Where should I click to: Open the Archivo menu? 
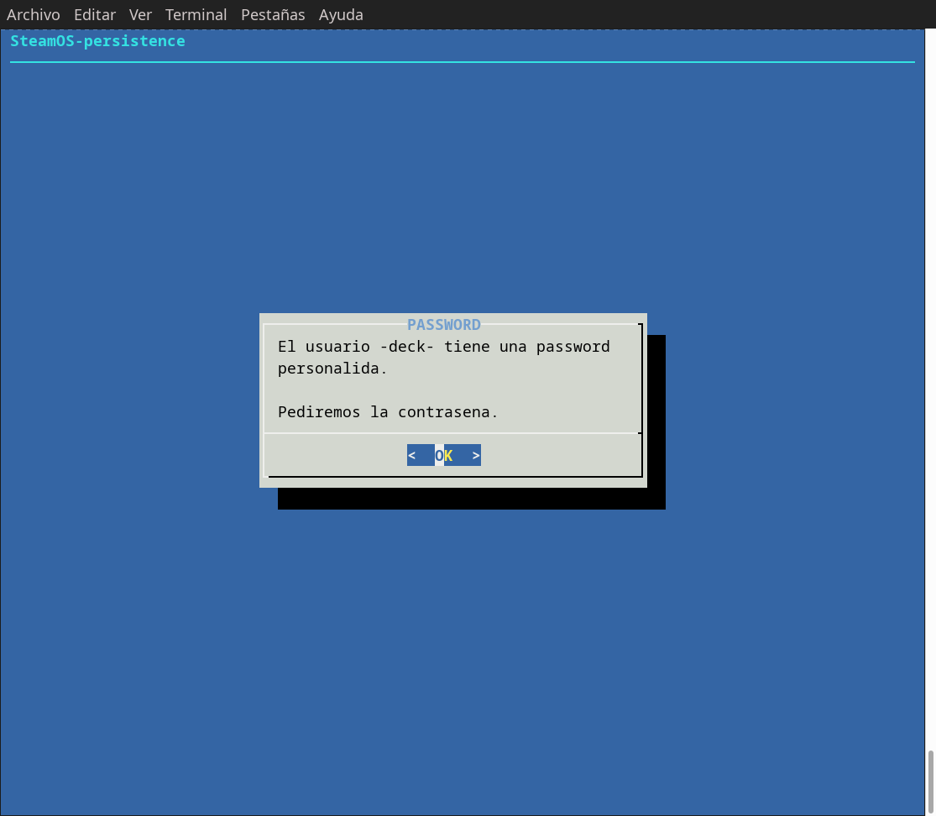pyautogui.click(x=34, y=14)
